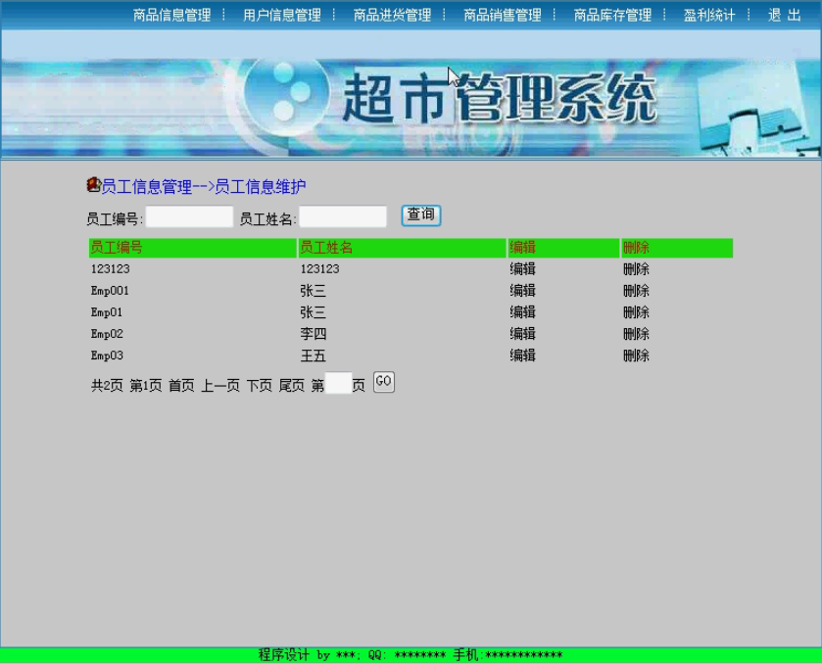Select employee ID cell Emp01
Screen dimensions: 822x664
107,312
